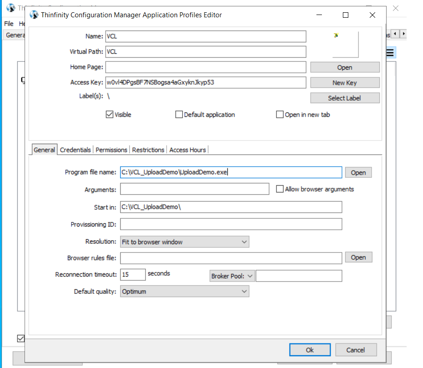Click the Program file name field

pyautogui.click(x=231, y=172)
